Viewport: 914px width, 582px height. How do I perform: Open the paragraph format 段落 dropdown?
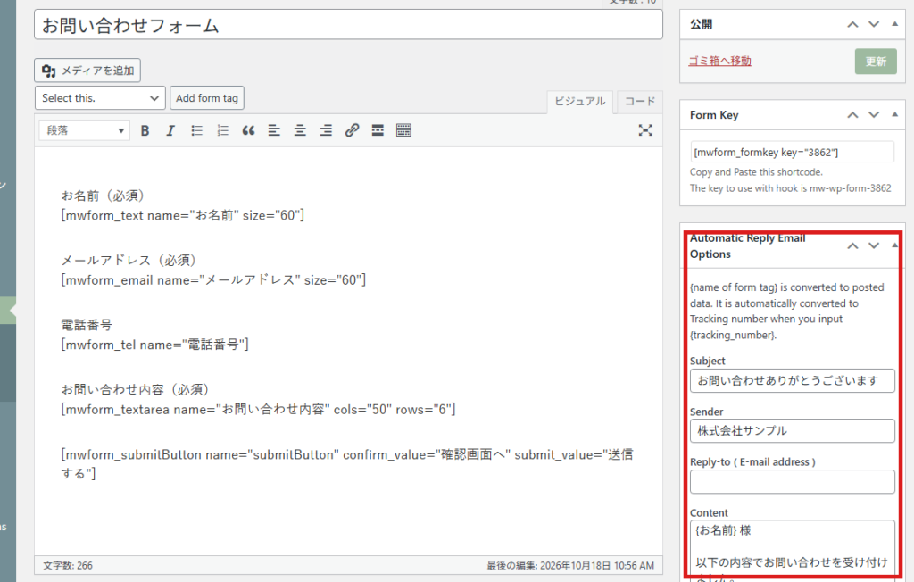pyautogui.click(x=84, y=130)
